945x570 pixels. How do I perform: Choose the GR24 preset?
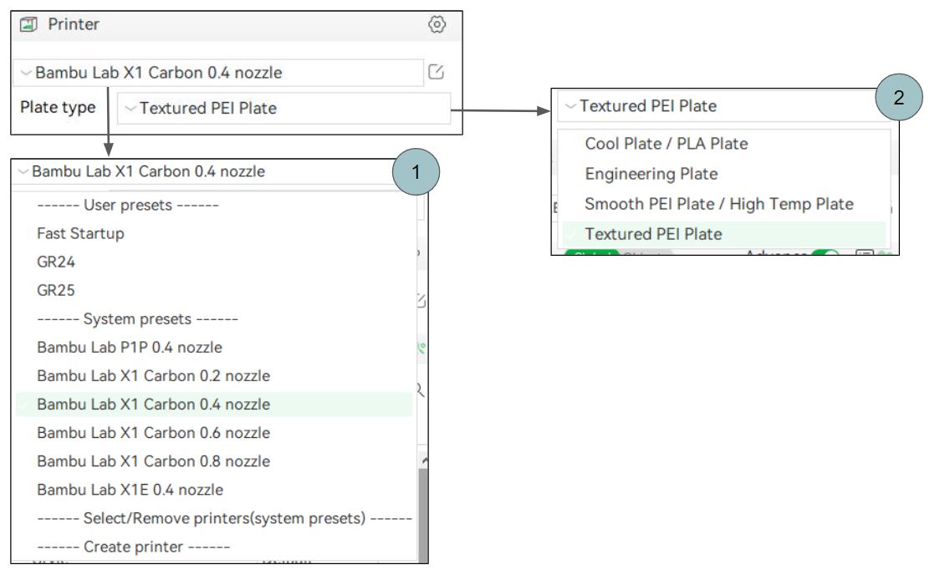tap(56, 262)
